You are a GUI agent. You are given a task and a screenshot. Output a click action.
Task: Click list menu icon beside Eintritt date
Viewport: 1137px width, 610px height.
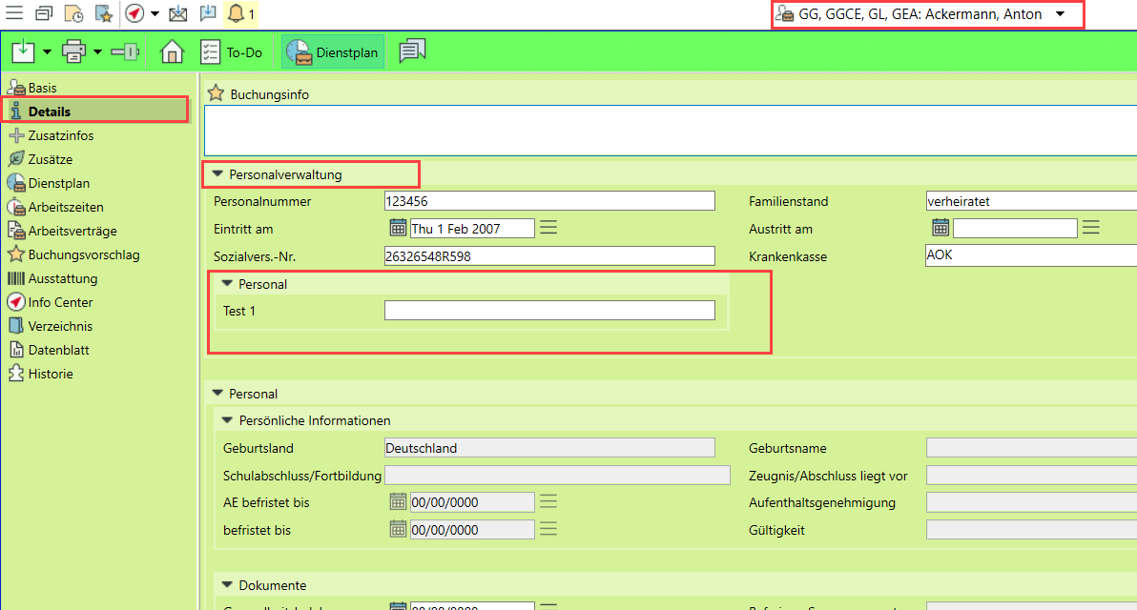tap(548, 228)
